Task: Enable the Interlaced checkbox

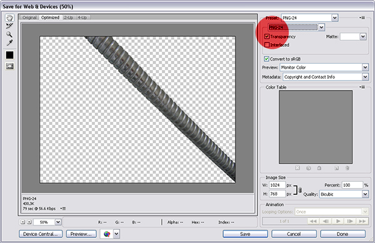Action: 267,45
